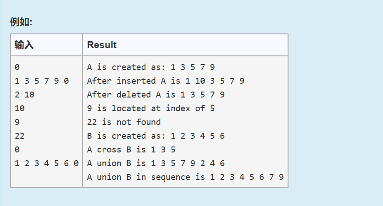Click the first input line '0'
This screenshot has width=383, height=206.
17,67
